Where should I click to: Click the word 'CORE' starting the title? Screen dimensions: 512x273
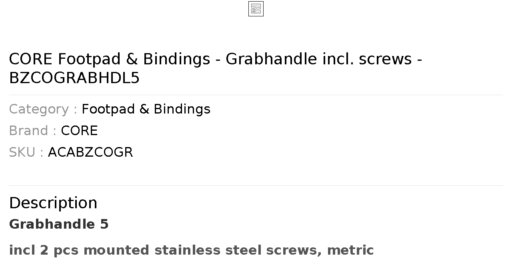coord(31,59)
